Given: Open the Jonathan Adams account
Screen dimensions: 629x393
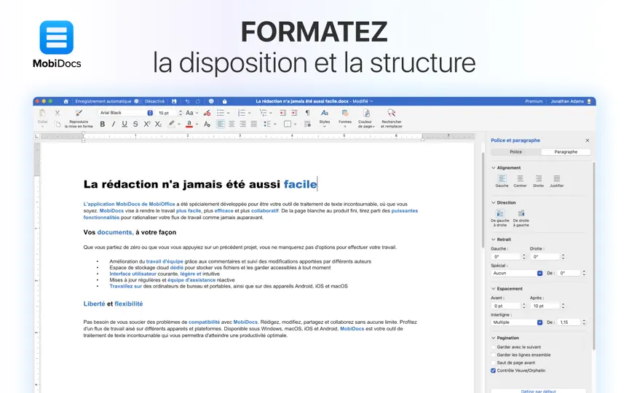Looking at the screenshot, I should tap(571, 101).
